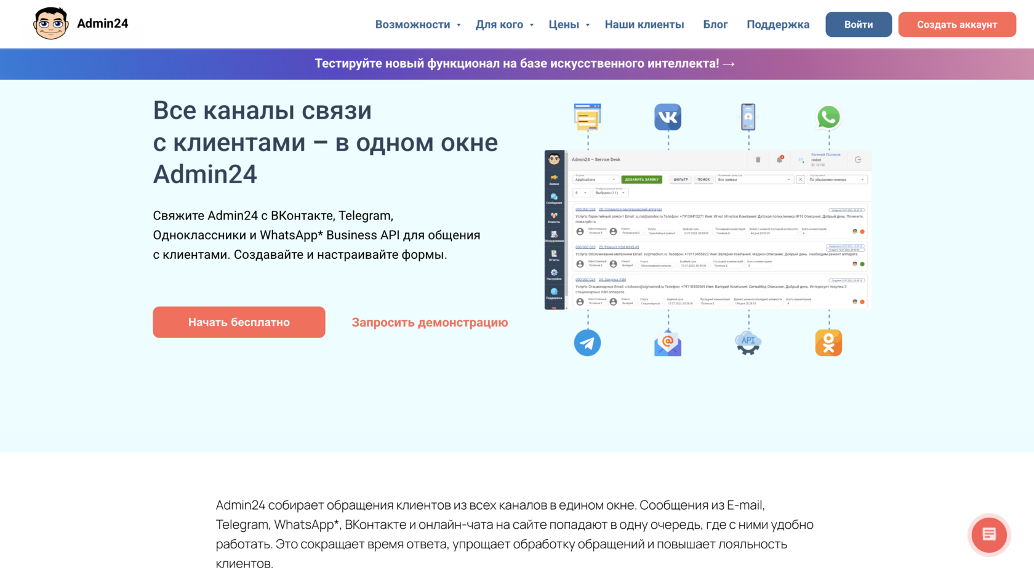Click the Войти button

point(859,25)
